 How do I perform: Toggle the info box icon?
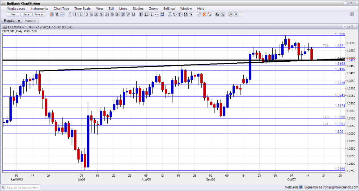tap(151, 14)
